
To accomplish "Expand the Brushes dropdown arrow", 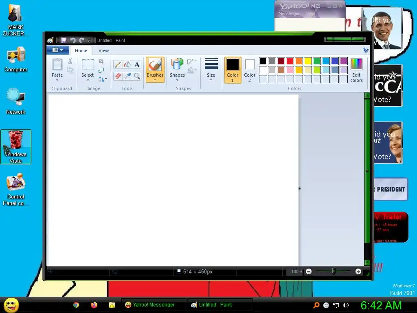I will click(155, 80).
